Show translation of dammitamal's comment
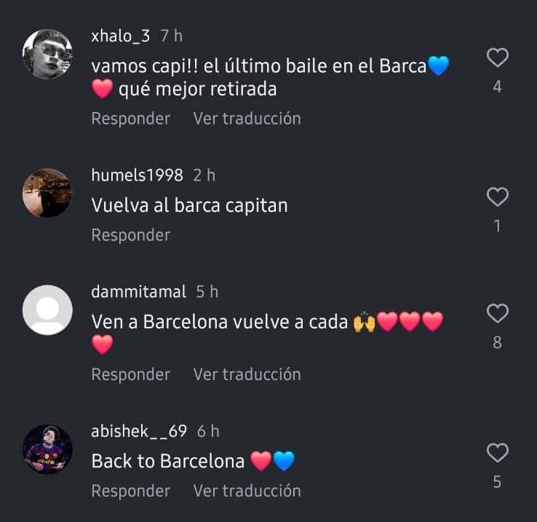This screenshot has height=522, width=537. pyautogui.click(x=247, y=375)
